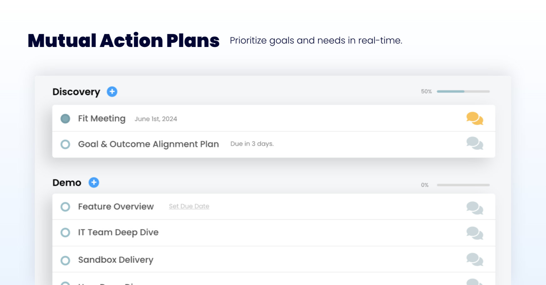Check off the Feature Overview task
546x285 pixels.
tap(65, 207)
